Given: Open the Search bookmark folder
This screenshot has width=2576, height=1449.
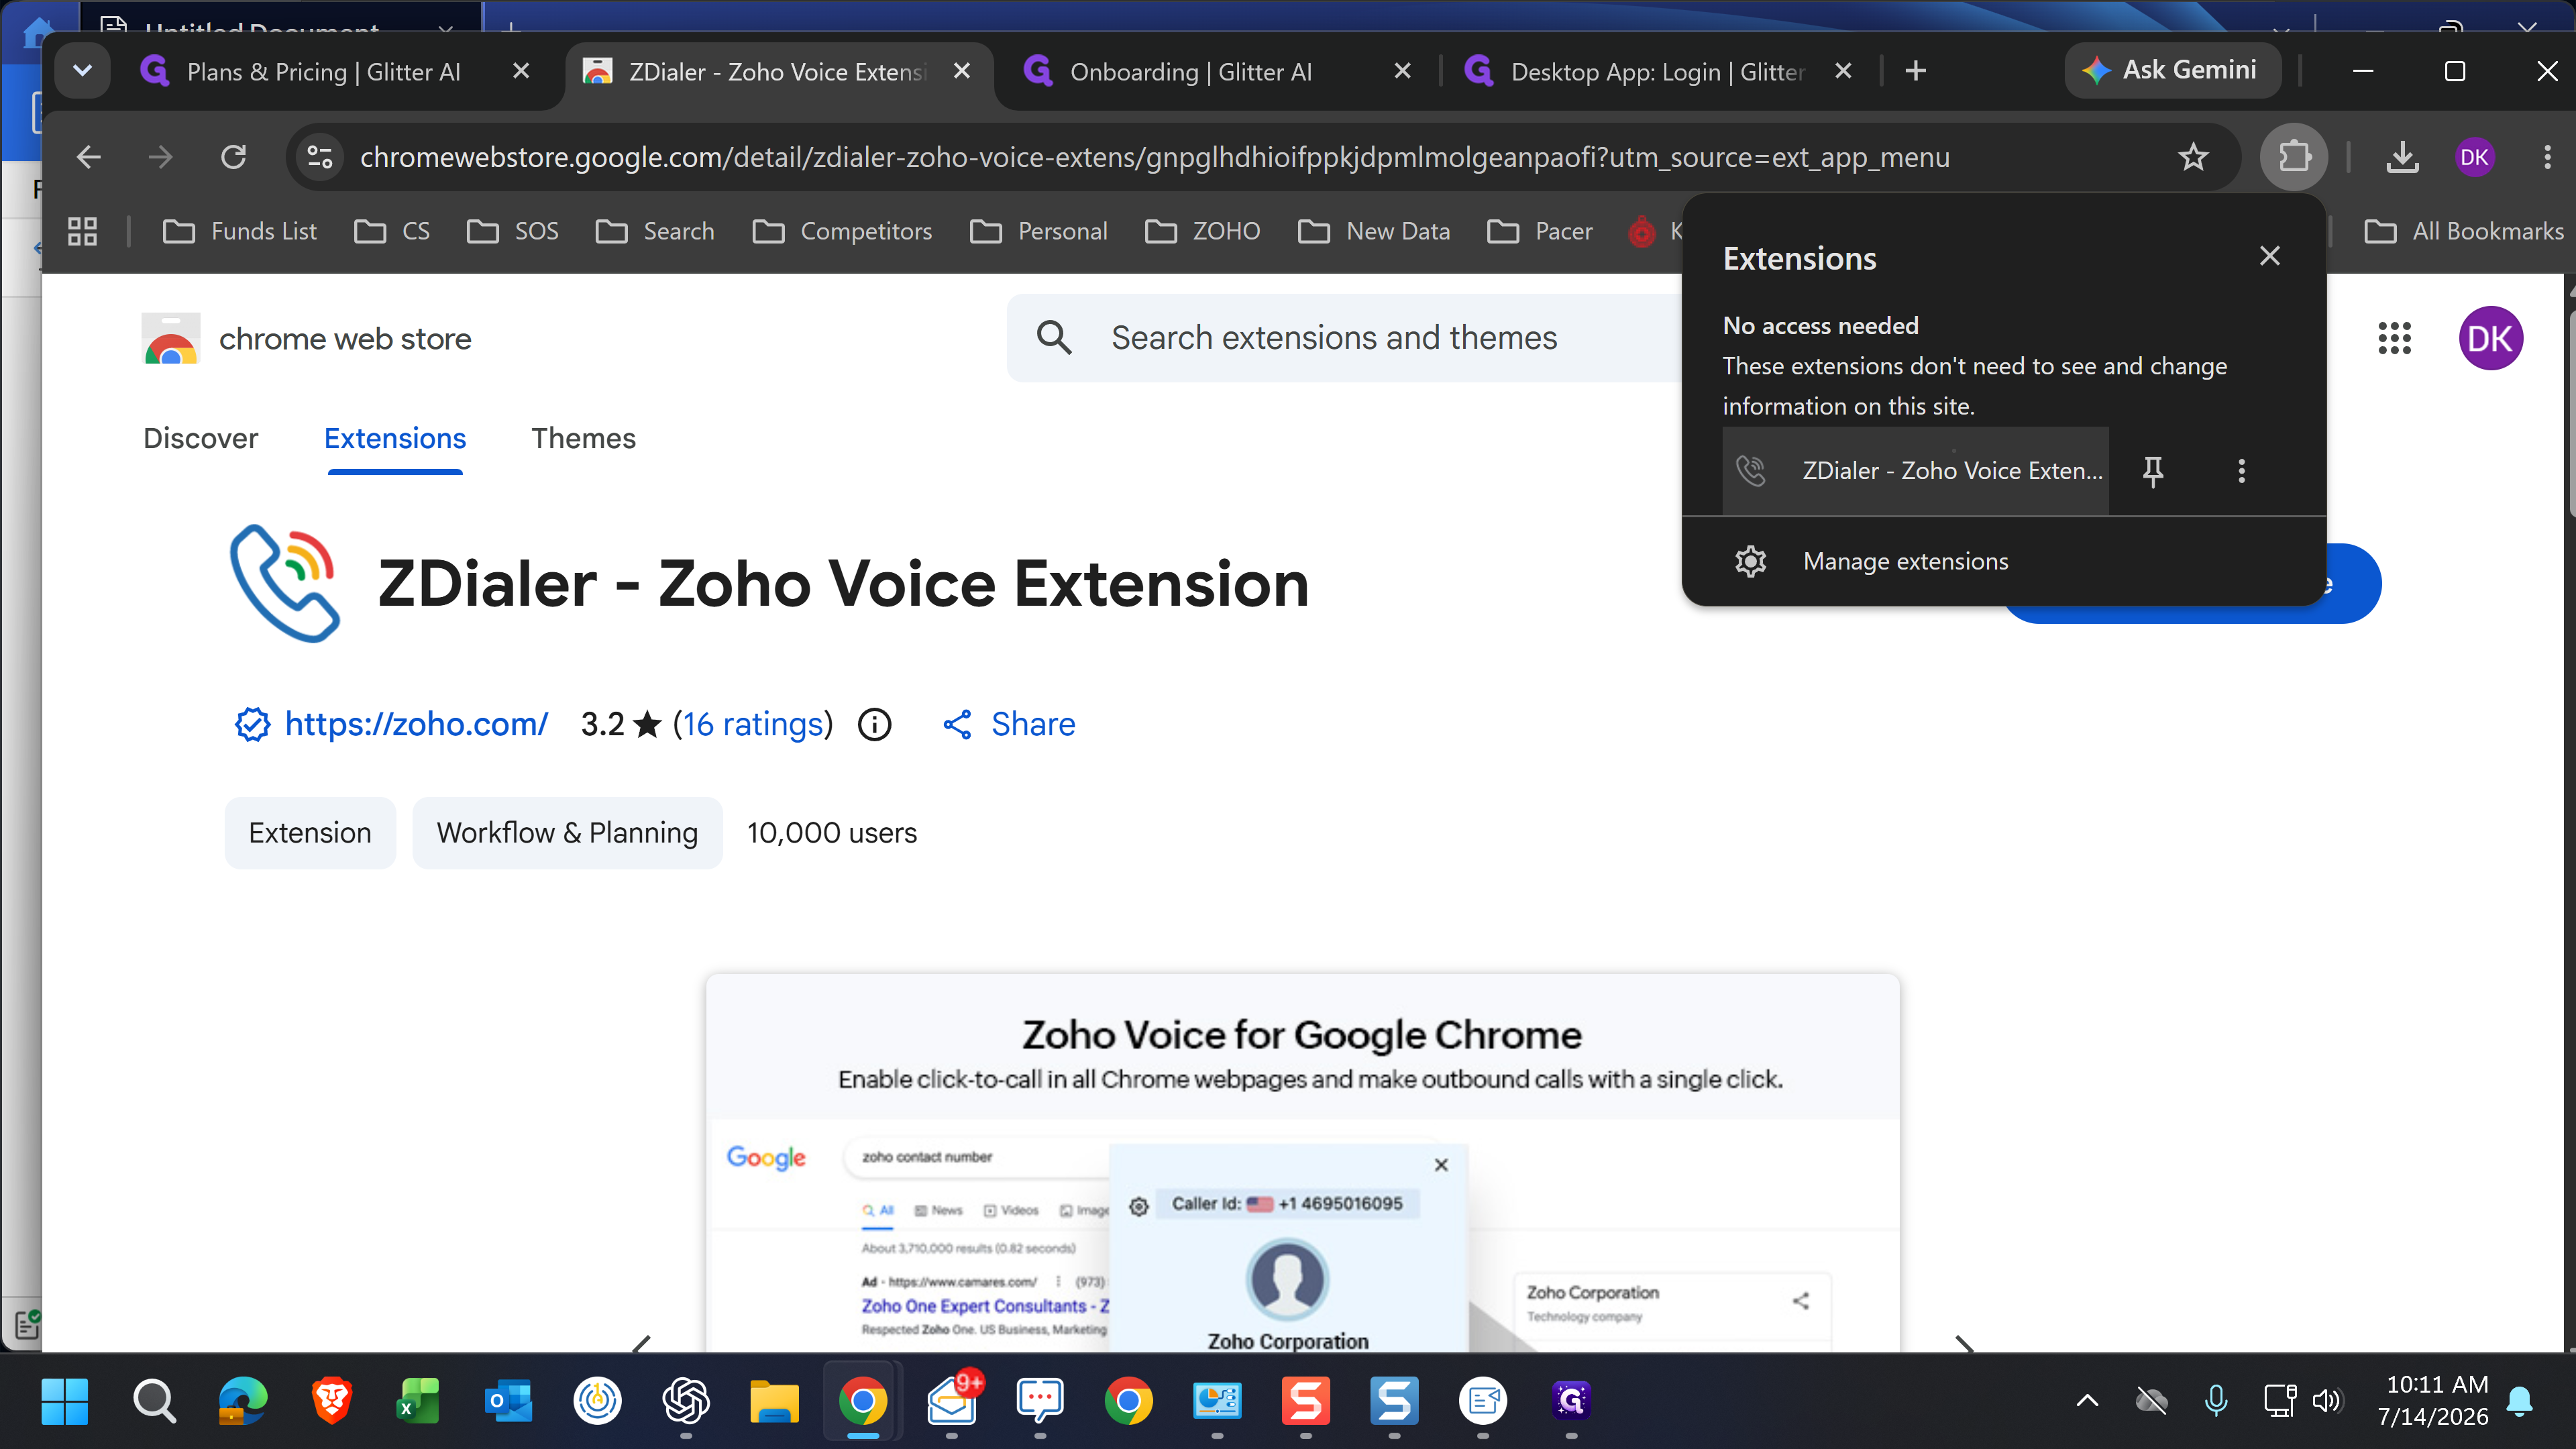Looking at the screenshot, I should [655, 231].
